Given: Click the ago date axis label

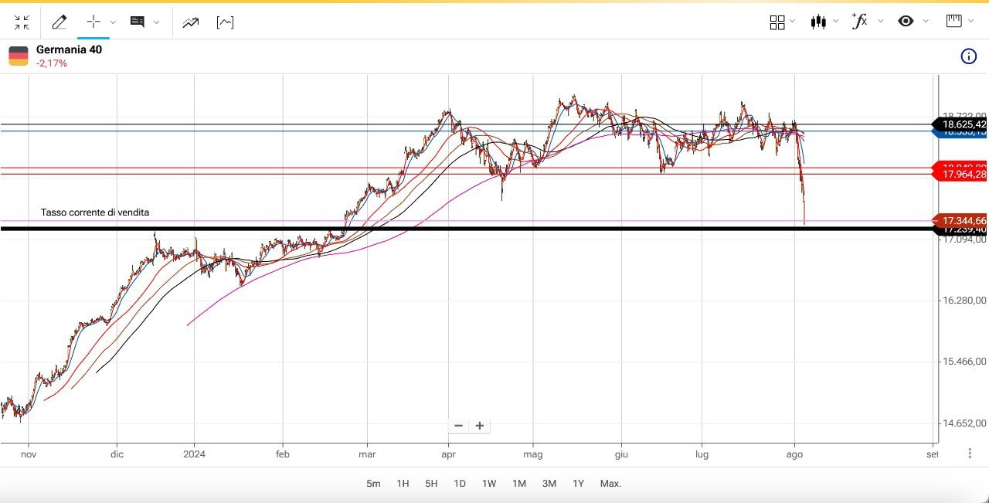Looking at the screenshot, I should (794, 454).
